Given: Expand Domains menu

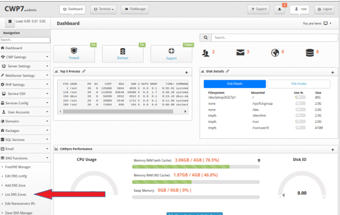Looking at the screenshot, I should [x=25, y=121].
